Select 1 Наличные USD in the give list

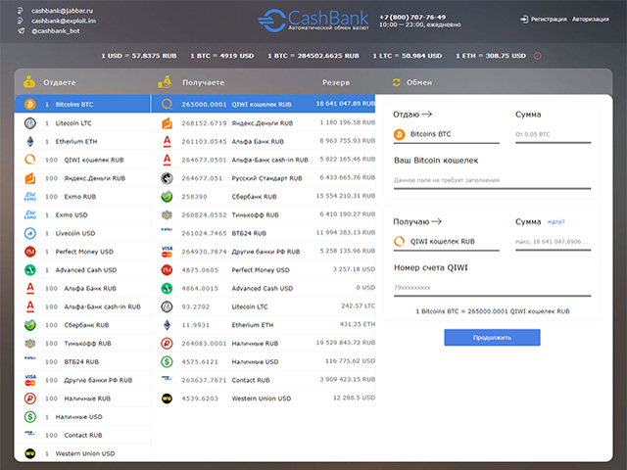point(82,417)
